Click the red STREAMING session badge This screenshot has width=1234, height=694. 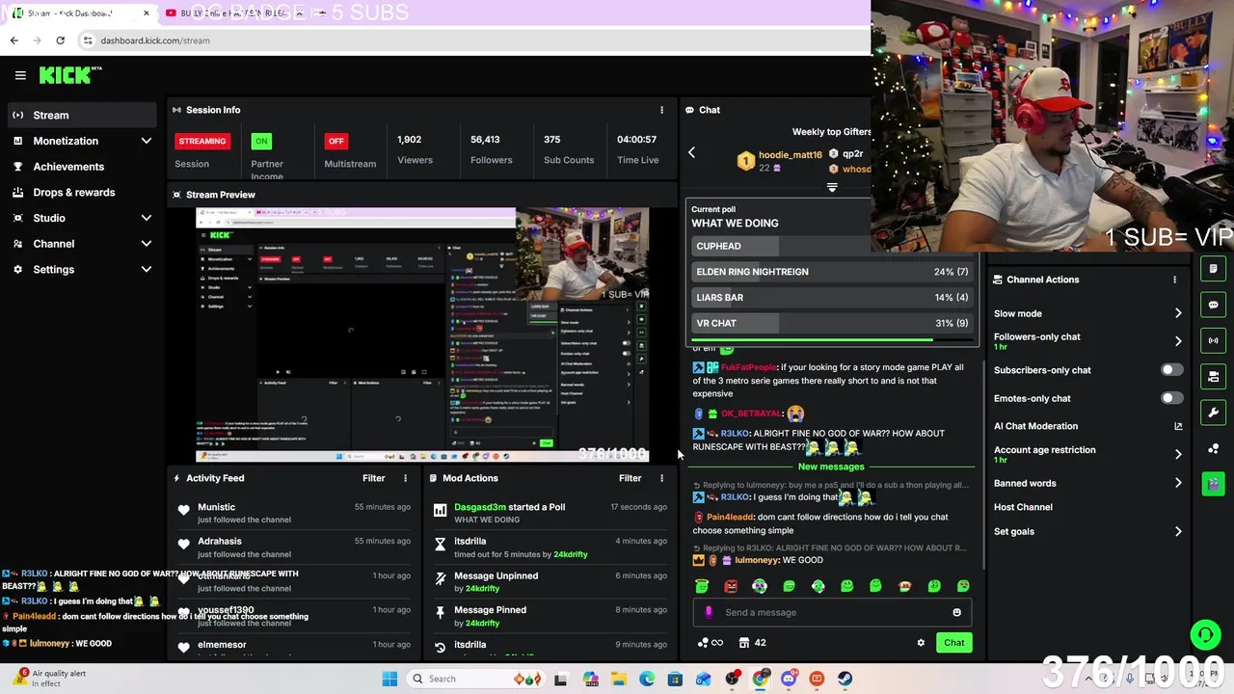click(201, 141)
